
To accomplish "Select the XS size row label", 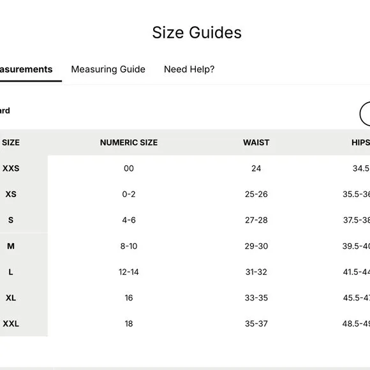I will (11, 194).
